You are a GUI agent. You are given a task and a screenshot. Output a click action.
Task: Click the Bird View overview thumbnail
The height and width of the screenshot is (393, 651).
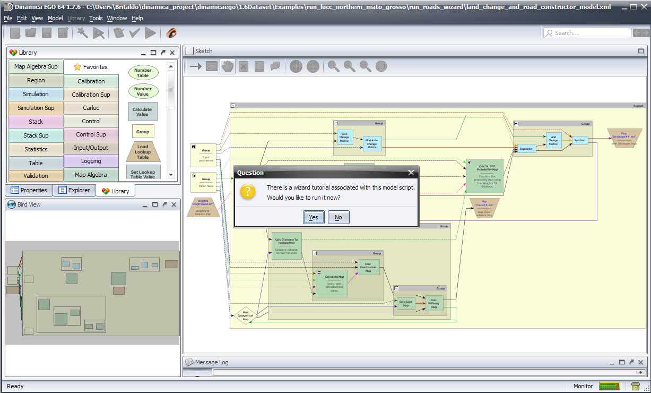point(93,293)
